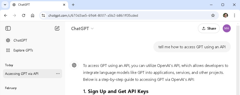The image size is (240, 95).
Task: Open the tab search dropdown arrow
Action: click(x=5, y=5)
